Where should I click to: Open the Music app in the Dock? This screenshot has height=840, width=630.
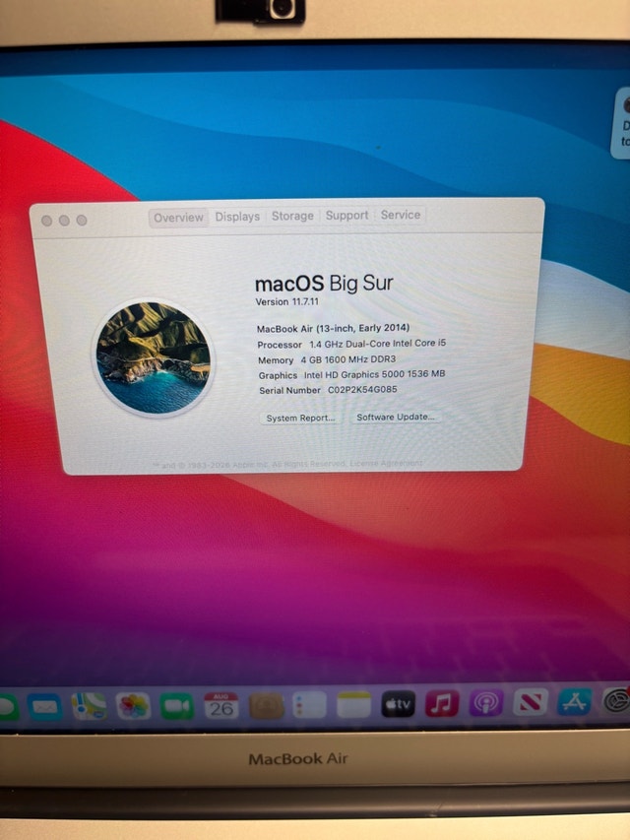pyautogui.click(x=442, y=703)
